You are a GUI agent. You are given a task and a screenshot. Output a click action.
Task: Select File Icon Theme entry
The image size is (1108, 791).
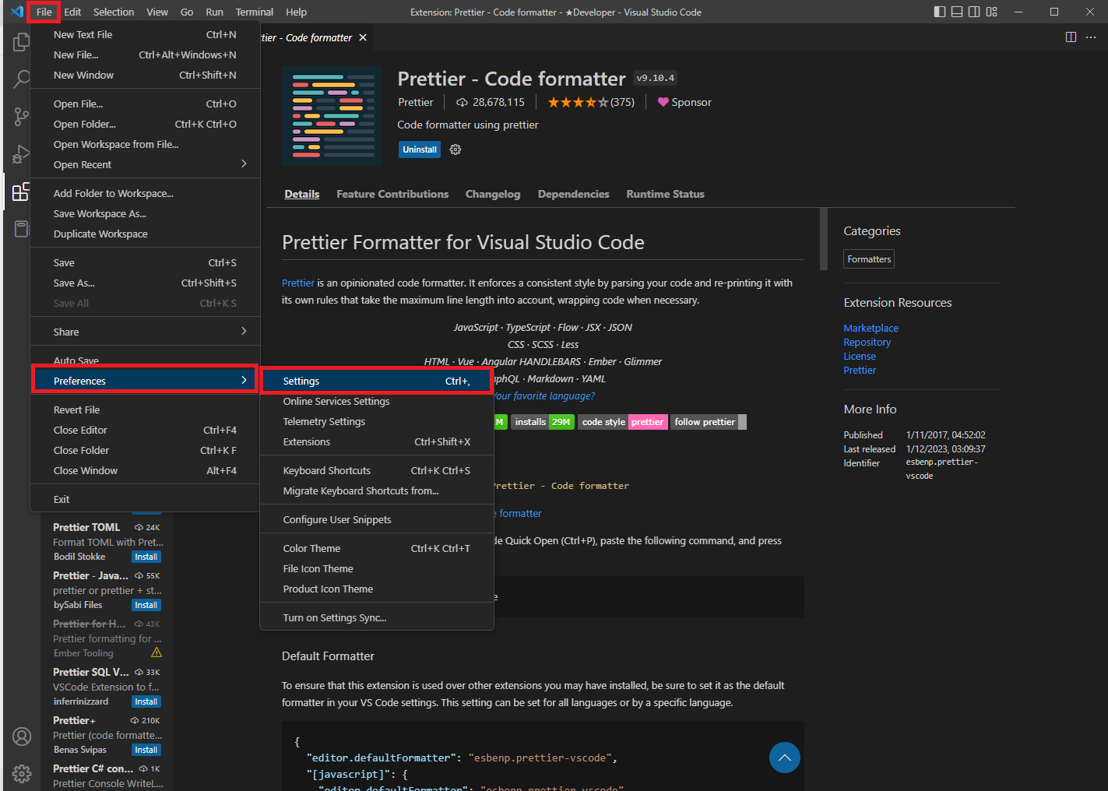click(x=376, y=568)
